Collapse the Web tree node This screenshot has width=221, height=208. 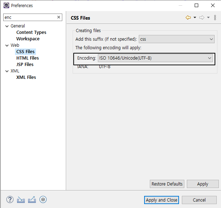click(7, 45)
